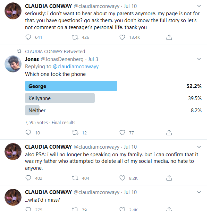Viewport: 211px width, 211px height.
Task: Open chevron menu on the PSA tweet
Action: [x=199, y=147]
